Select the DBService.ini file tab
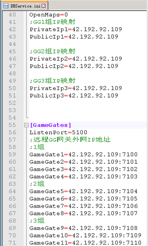Screen dimensions: 148x246 (x=24, y=6)
